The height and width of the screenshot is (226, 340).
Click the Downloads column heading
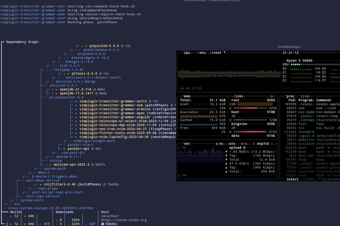click(x=65, y=212)
